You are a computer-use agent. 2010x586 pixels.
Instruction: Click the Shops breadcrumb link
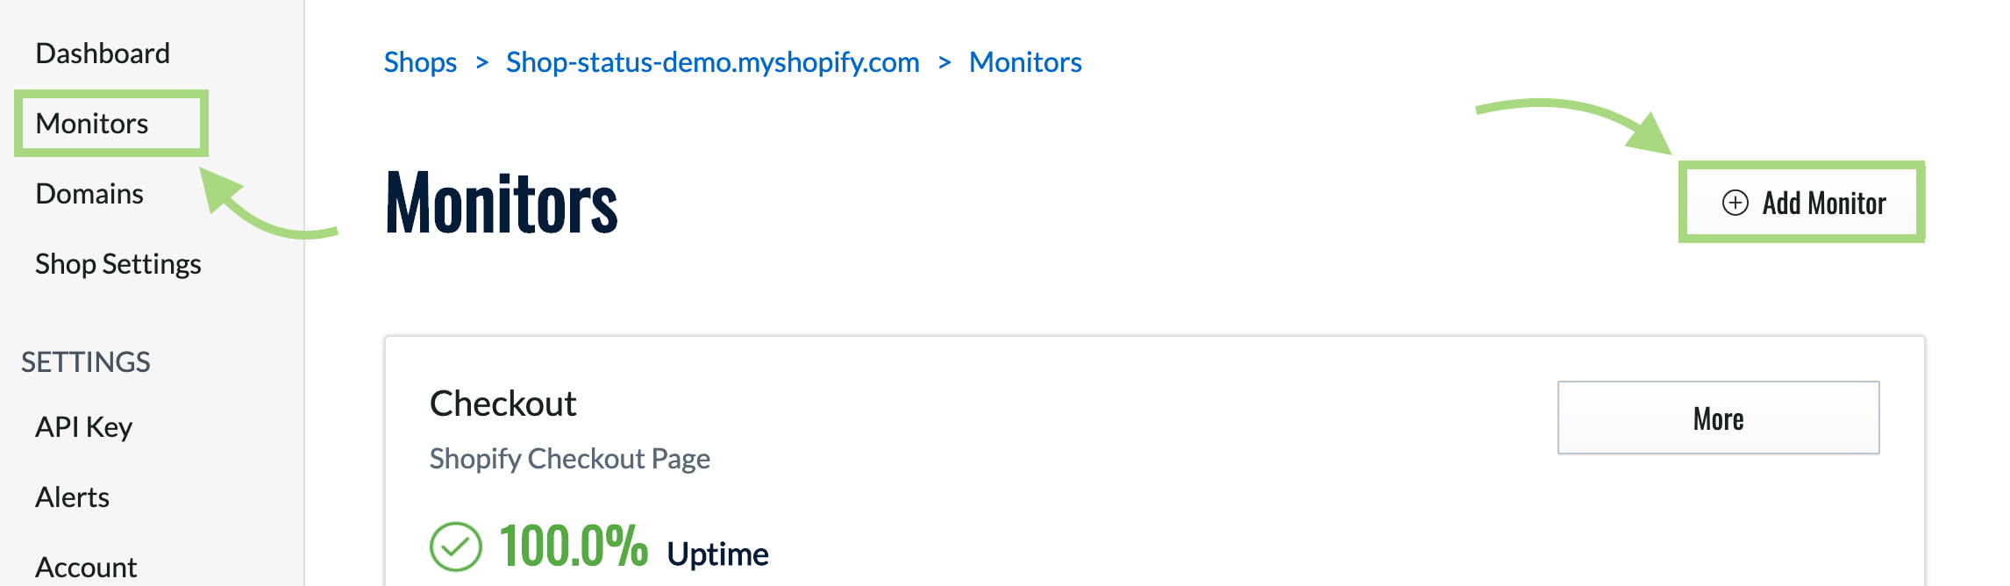coord(420,62)
